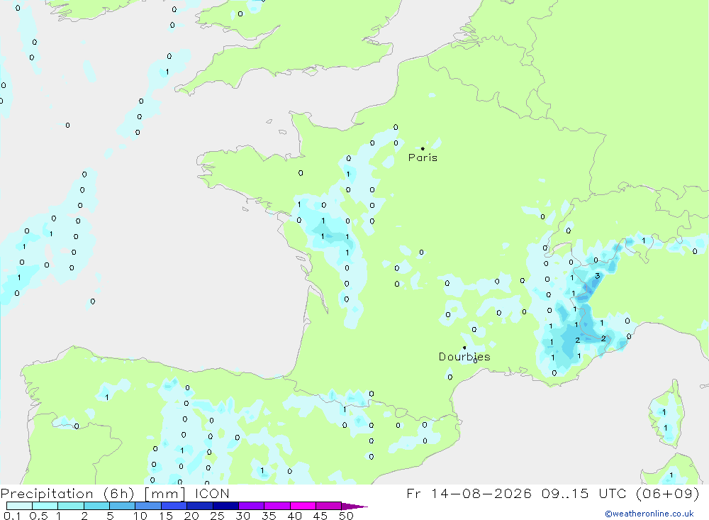Click the weatheronline.co.uk copyright link
Viewport: 709px width, 520px height.
649,514
